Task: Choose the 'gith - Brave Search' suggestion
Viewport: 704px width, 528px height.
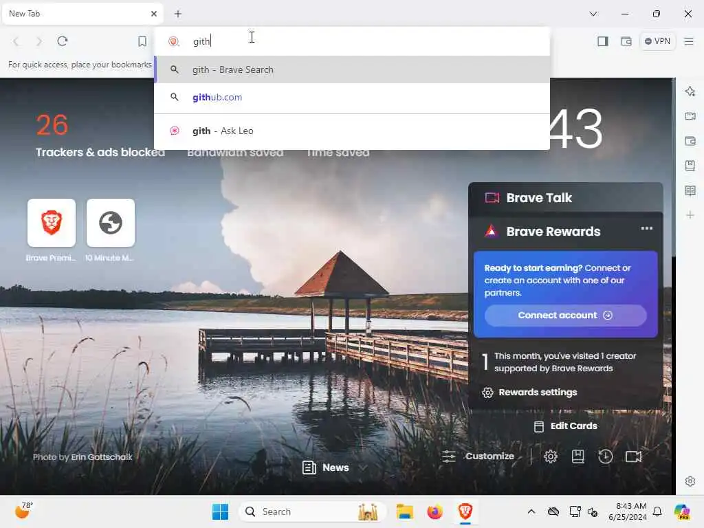Action: coord(352,69)
